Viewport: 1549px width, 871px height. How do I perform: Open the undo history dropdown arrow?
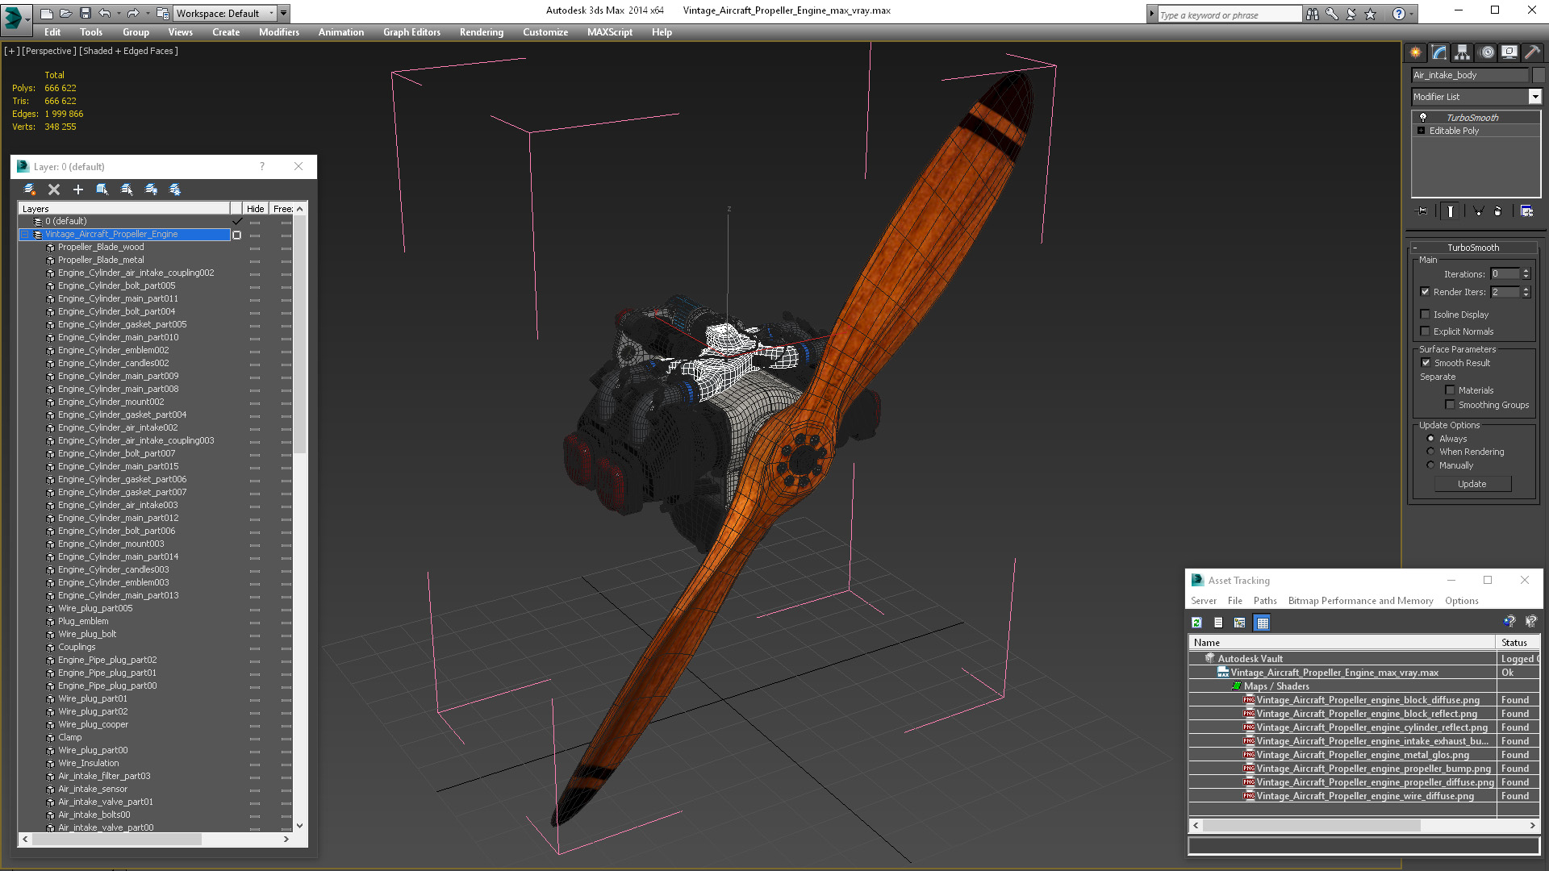[x=118, y=13]
